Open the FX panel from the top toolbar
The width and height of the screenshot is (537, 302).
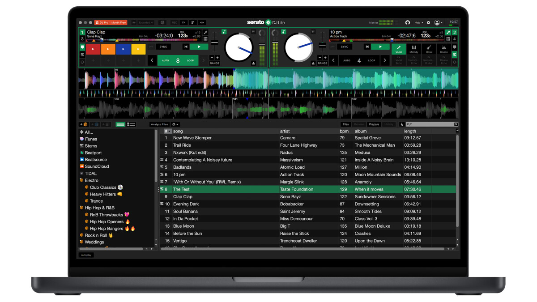pos(183,22)
